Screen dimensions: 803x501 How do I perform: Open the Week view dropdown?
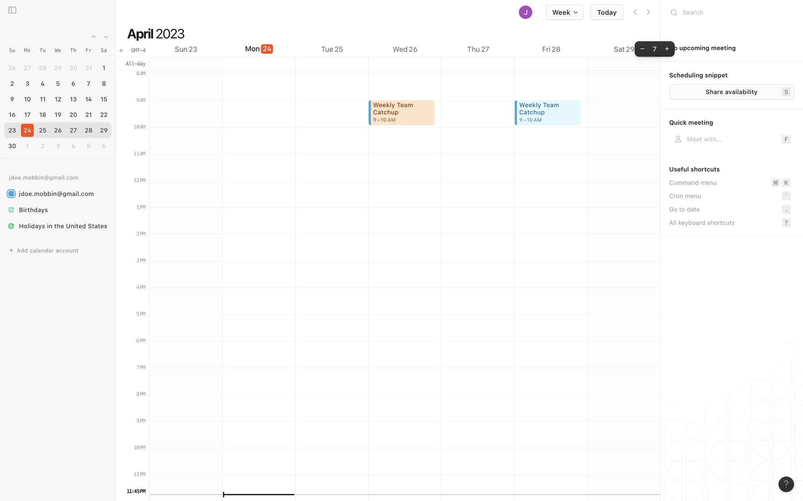point(564,13)
